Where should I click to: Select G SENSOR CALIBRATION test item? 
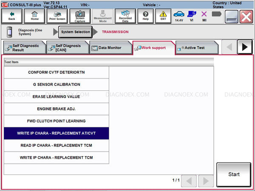pyautogui.click(x=57, y=84)
